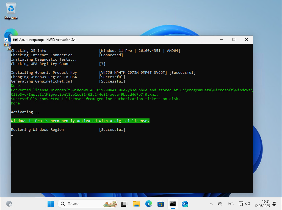Minimize the HWID Activation window
Viewport: 282px width, 210px height.
222,40
